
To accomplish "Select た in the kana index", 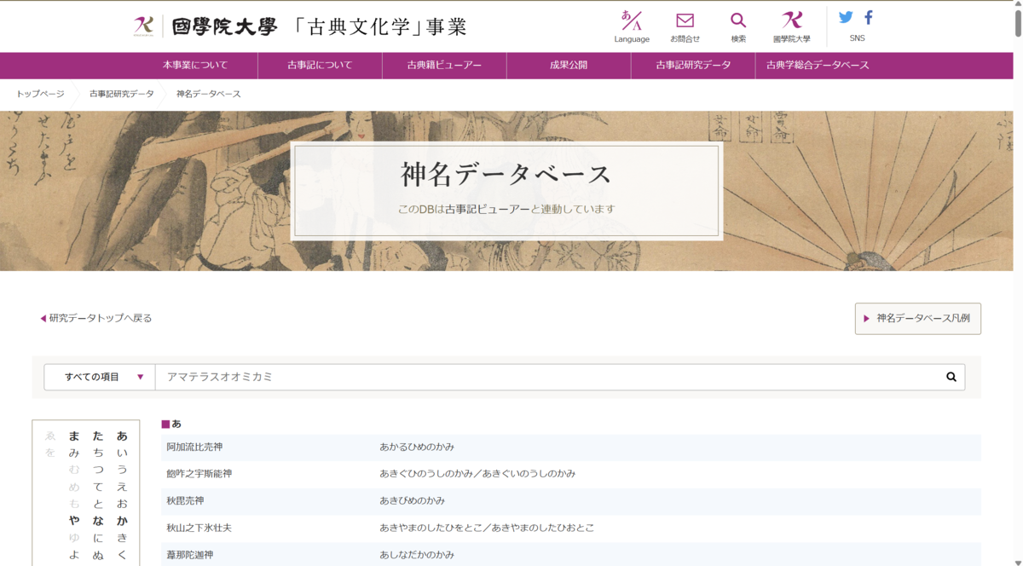I will click(x=98, y=436).
